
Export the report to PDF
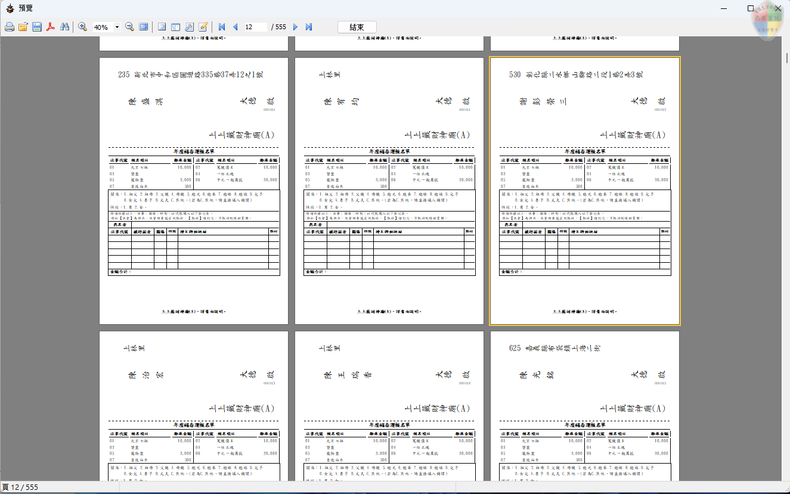(x=51, y=27)
